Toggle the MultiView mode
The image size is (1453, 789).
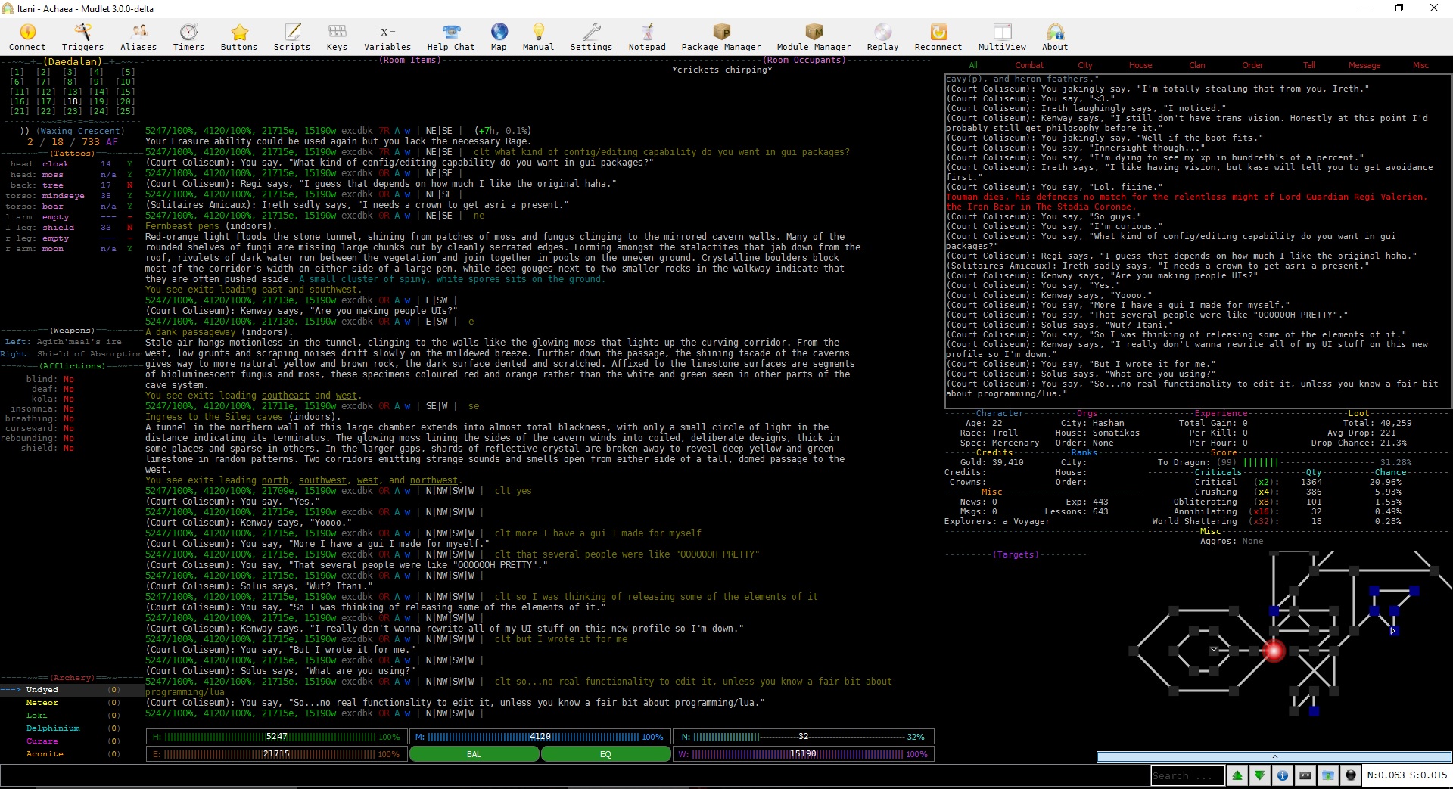[1002, 37]
